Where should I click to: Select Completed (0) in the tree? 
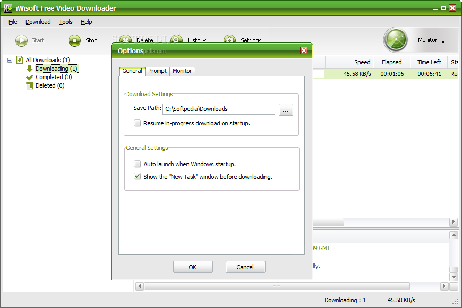(x=54, y=77)
